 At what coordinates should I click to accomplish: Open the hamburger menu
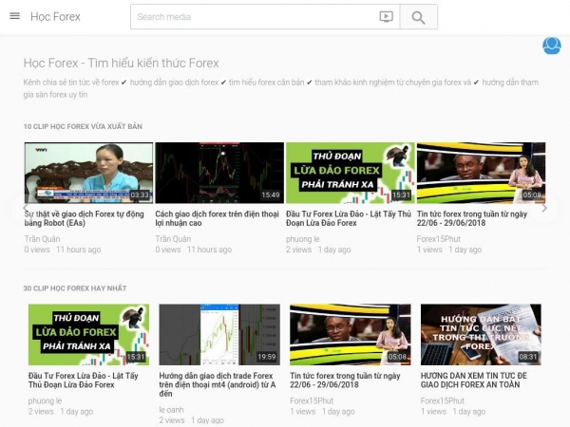pyautogui.click(x=14, y=16)
